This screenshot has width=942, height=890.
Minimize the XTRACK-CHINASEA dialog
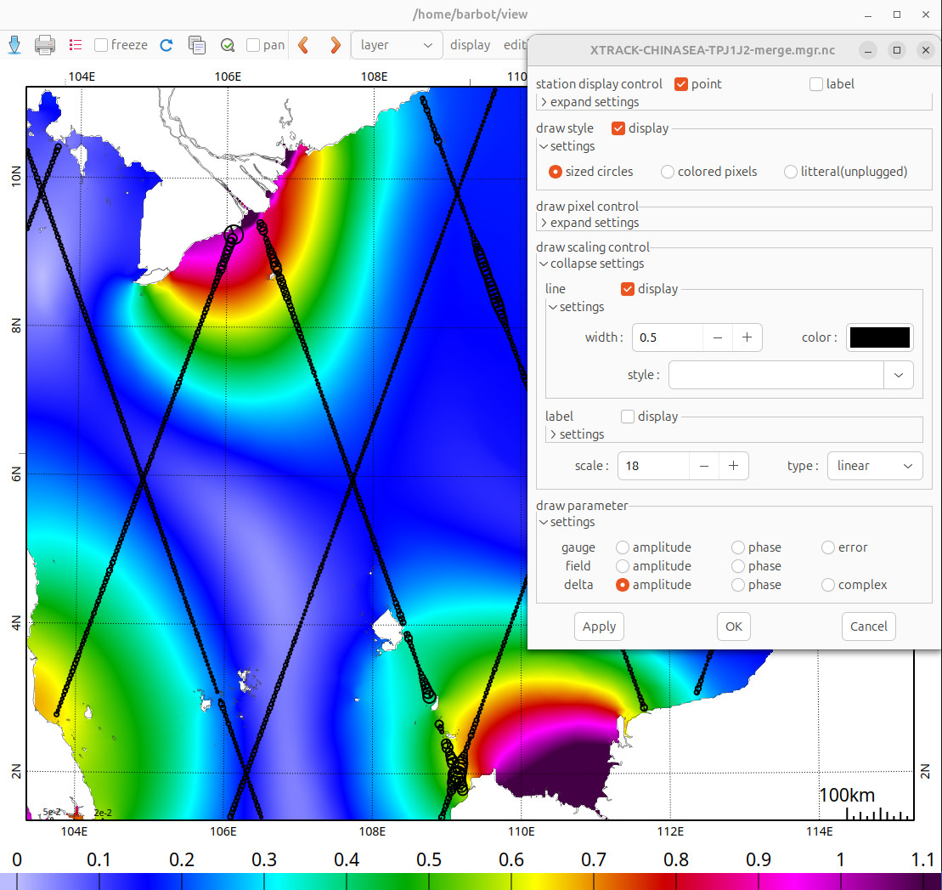[867, 50]
